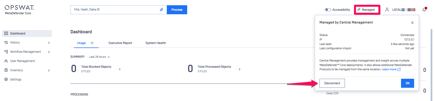Screen dimensions: 435x101
Task: Open the Last 24 hours dropdown
Action: [100, 57]
